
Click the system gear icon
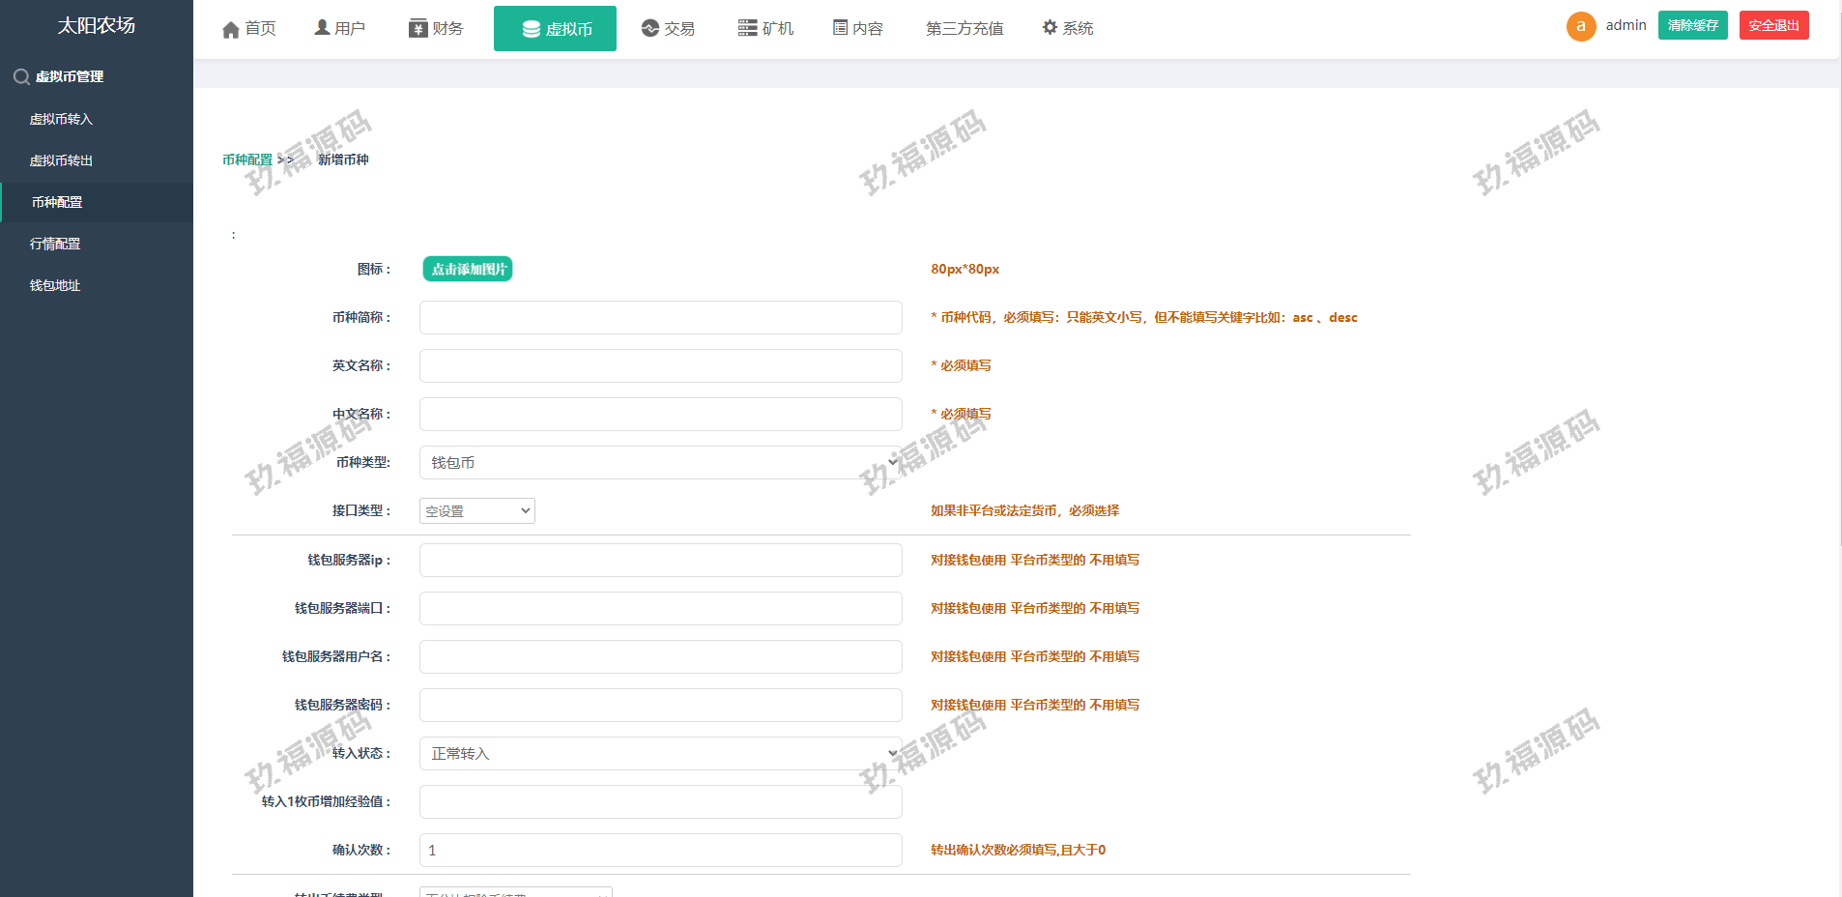(1050, 28)
